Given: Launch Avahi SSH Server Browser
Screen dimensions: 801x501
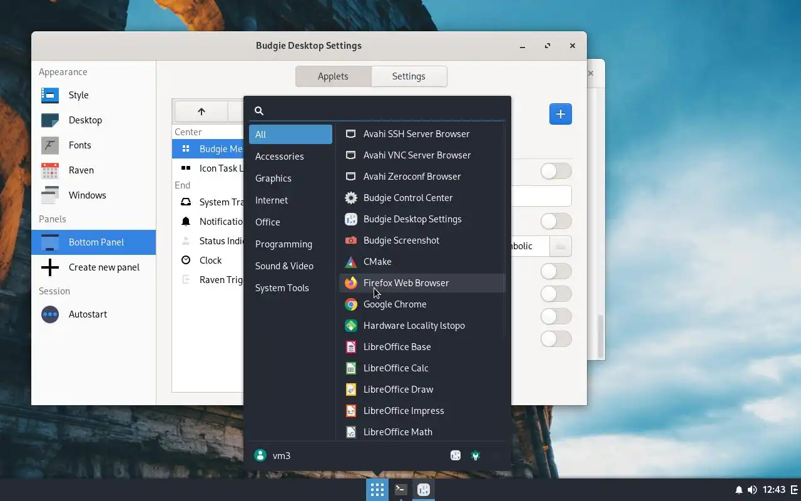Looking at the screenshot, I should pos(422,134).
